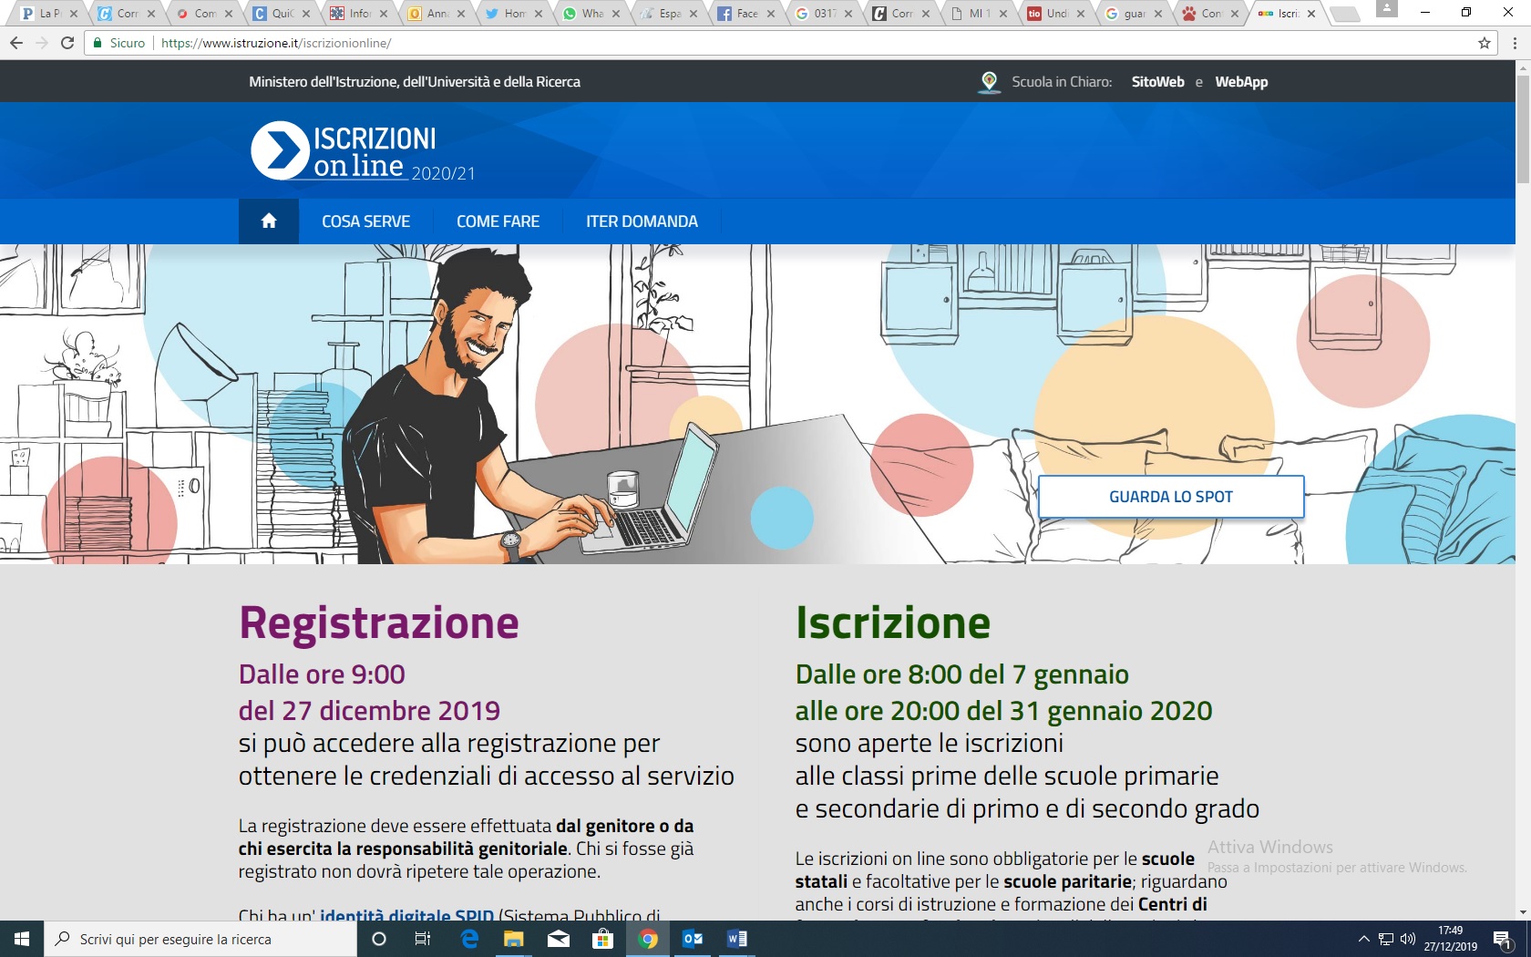Click the Ministero dell'Istruzione header text
1531x957 pixels.
click(x=415, y=82)
